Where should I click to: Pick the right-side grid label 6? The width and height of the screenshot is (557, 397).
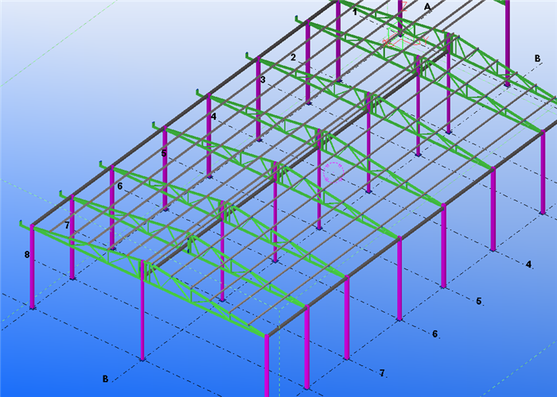[x=435, y=334]
